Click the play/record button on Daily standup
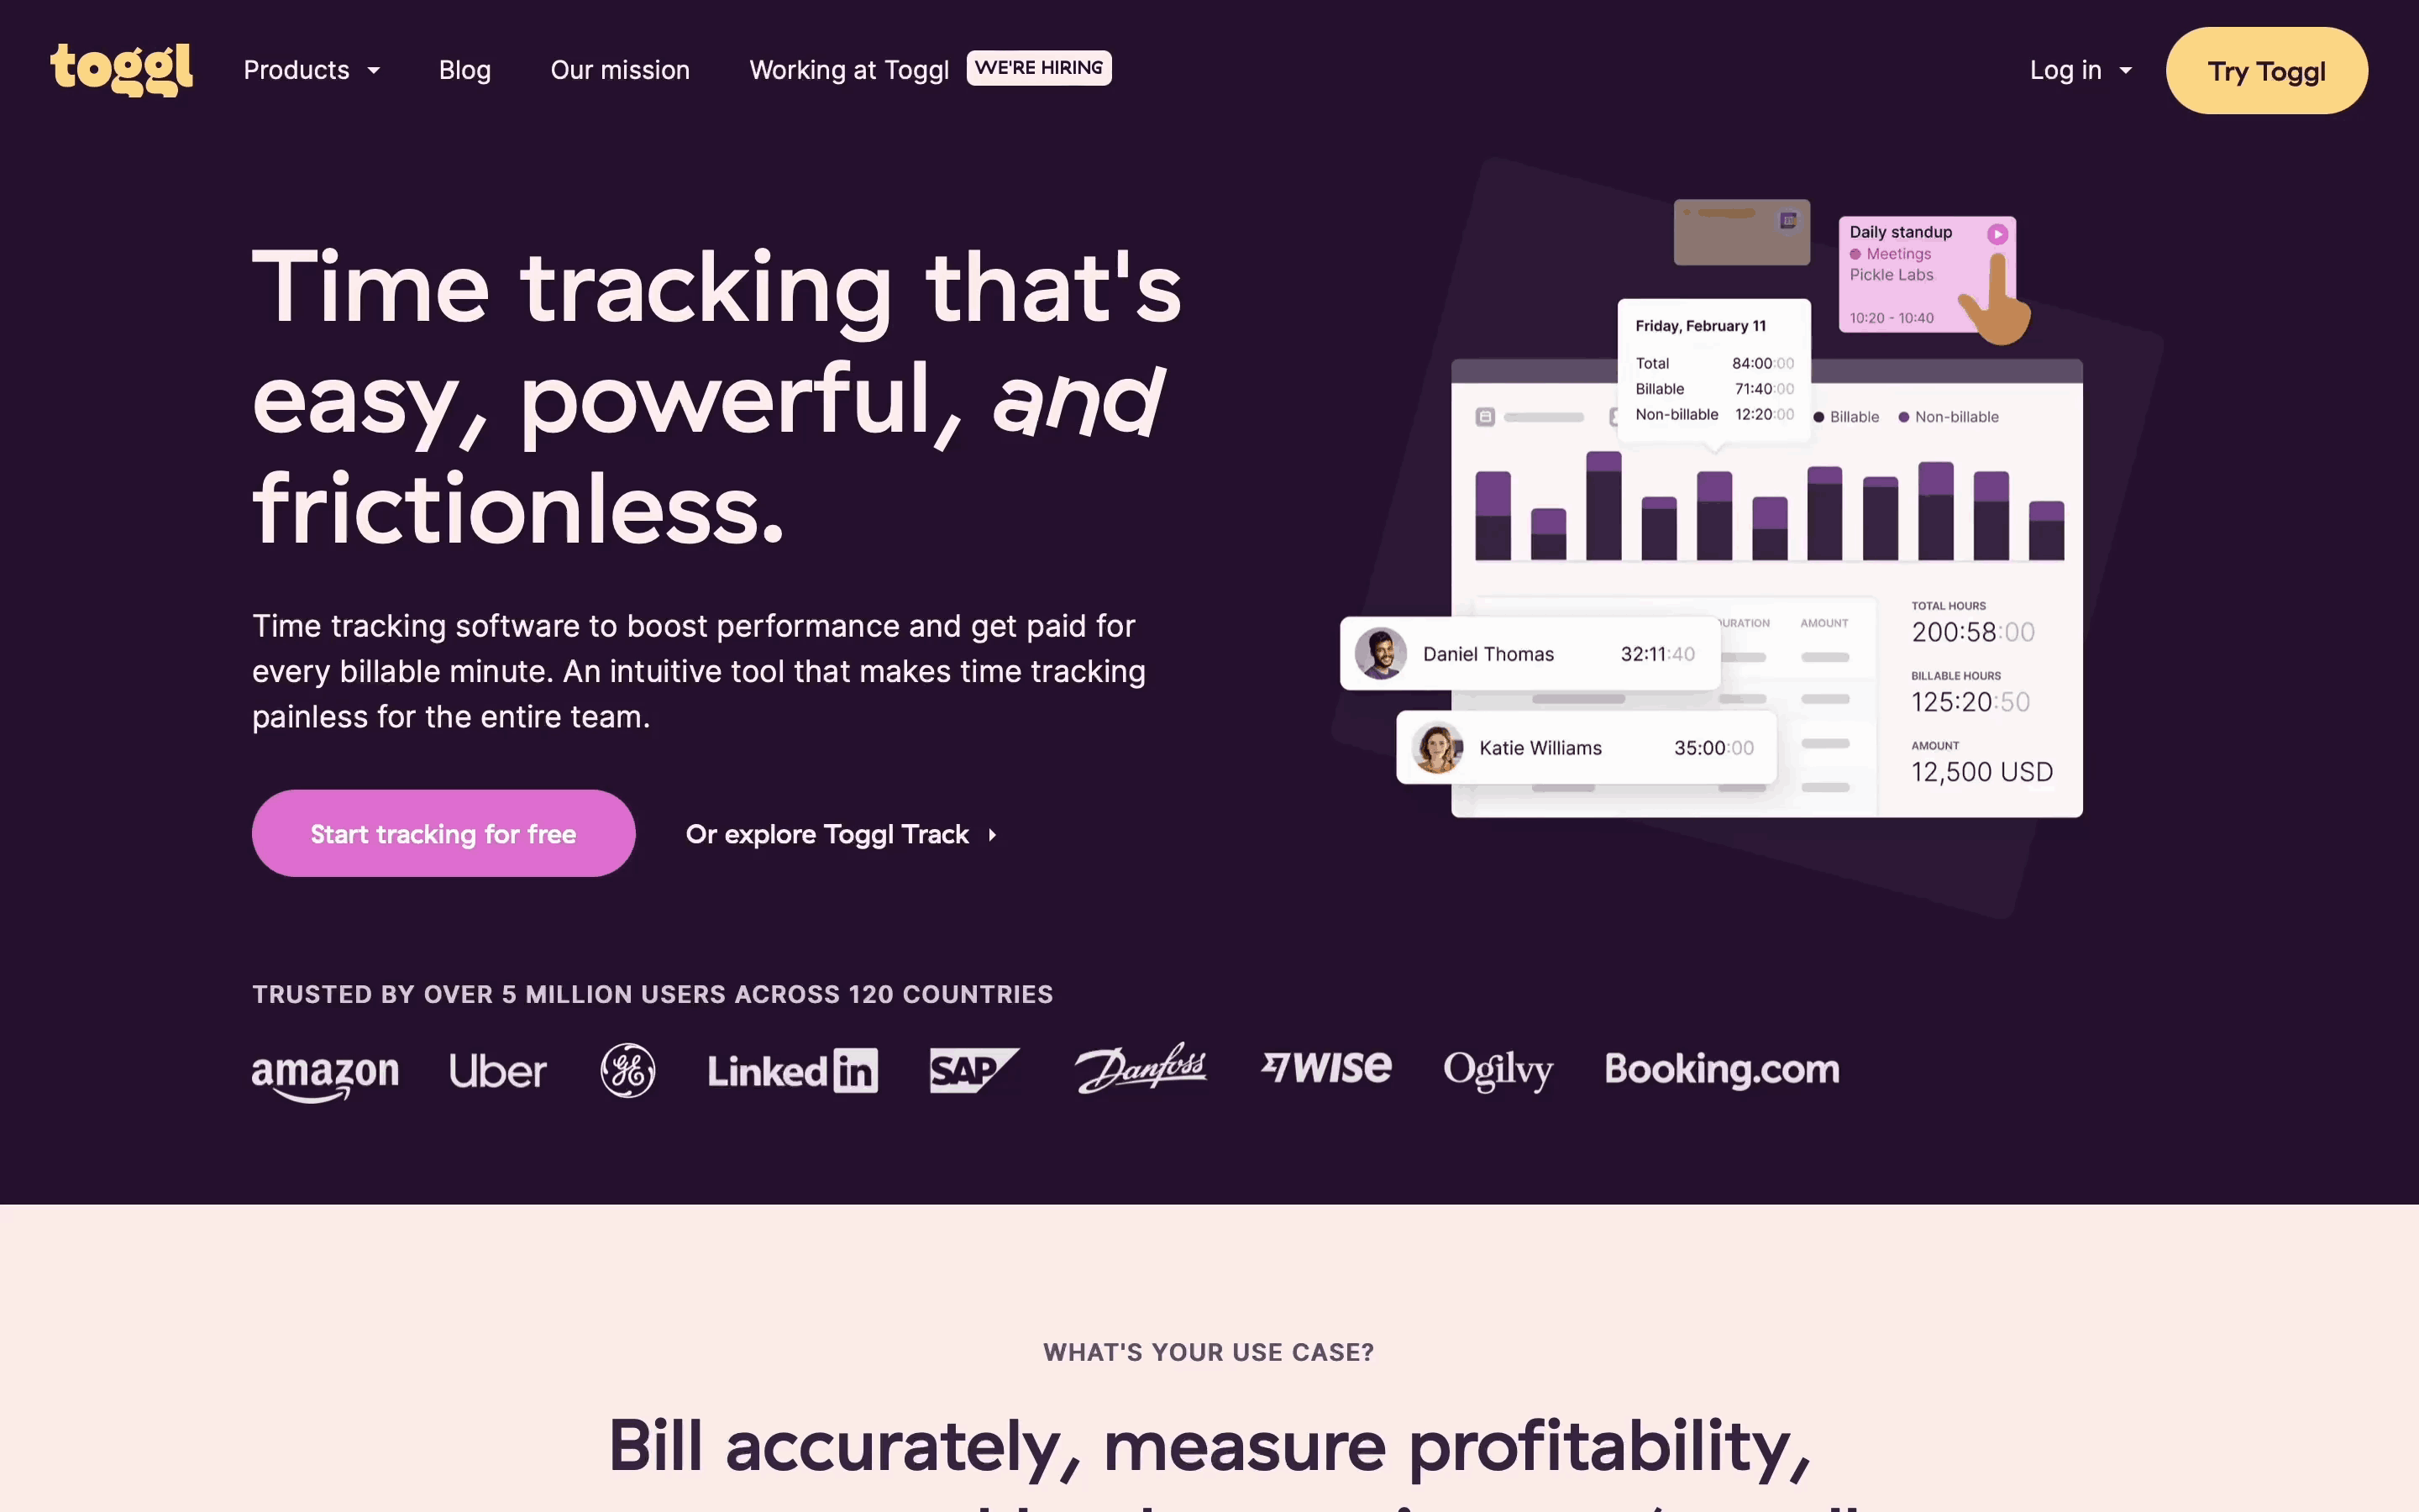2419x1512 pixels. [x=1997, y=232]
